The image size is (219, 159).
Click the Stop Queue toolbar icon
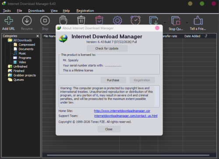176,21
